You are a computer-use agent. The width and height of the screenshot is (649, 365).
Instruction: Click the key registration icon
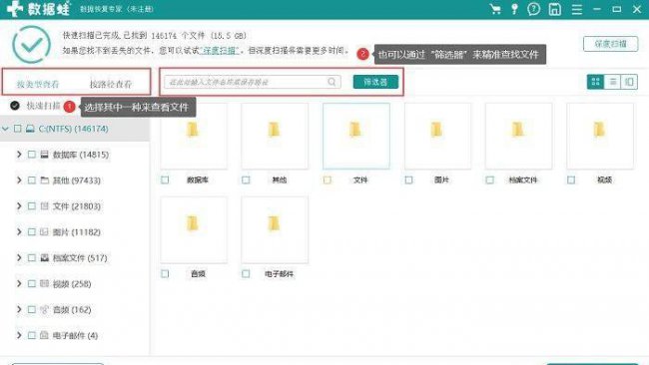coord(514,9)
